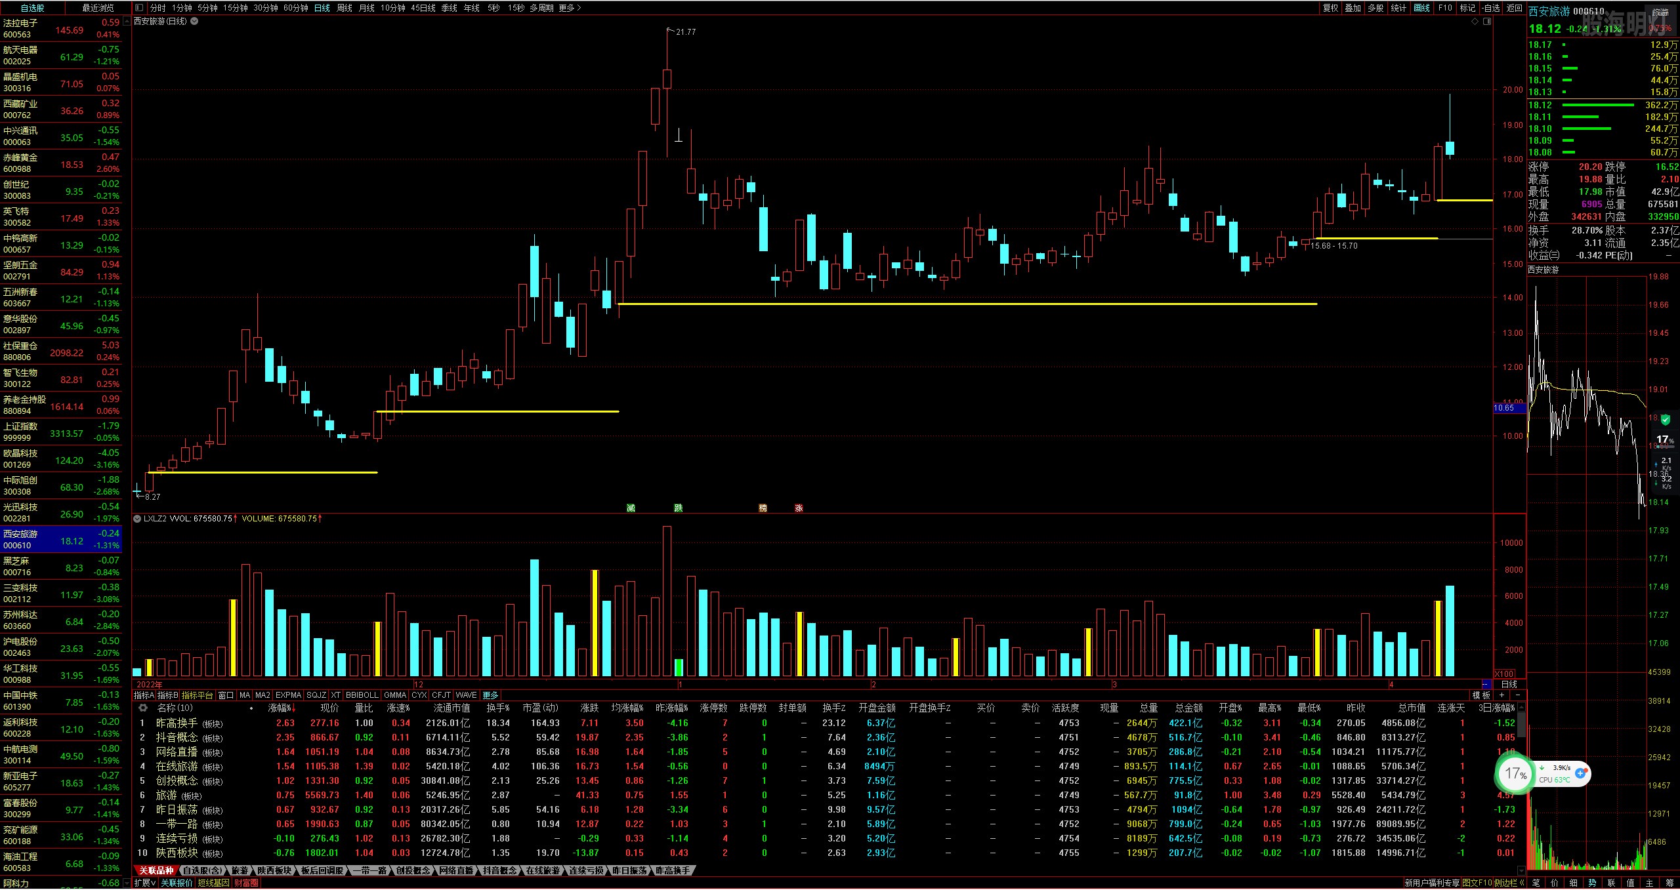Sort by 涨幅% column header
1680x890 pixels.
click(282, 708)
